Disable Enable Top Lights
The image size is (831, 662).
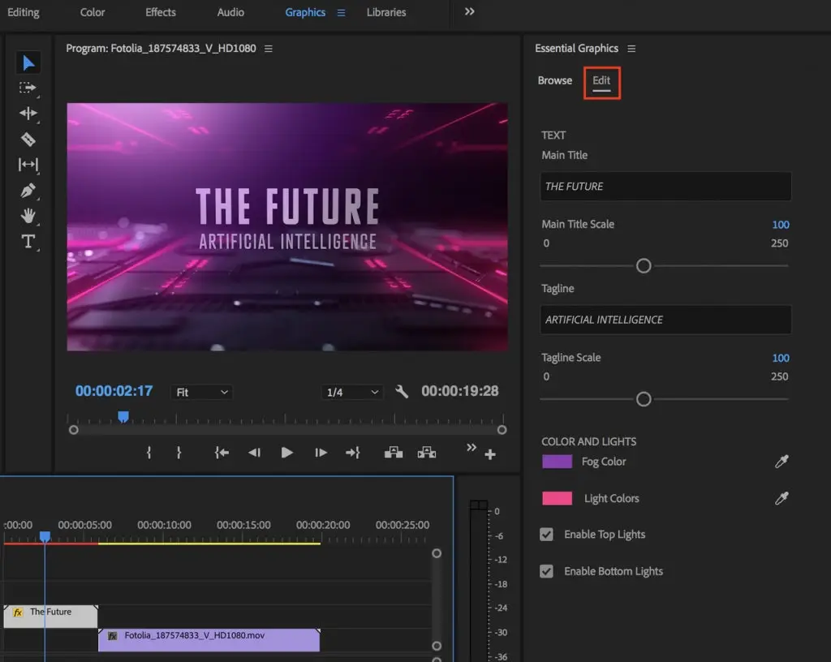(x=546, y=534)
